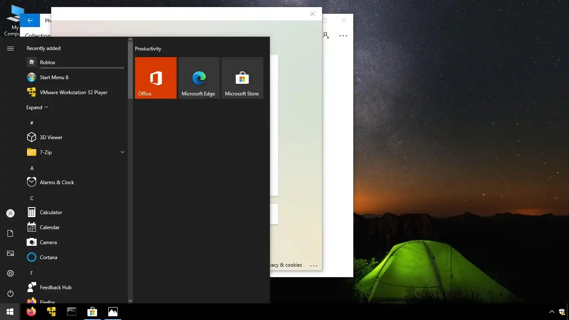Expand the 7-Zip folder chevron
The image size is (569, 320).
(x=122, y=152)
